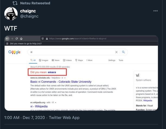Open the chaignc profile avatar
The width and height of the screenshot is (166, 129).
point(11,14)
